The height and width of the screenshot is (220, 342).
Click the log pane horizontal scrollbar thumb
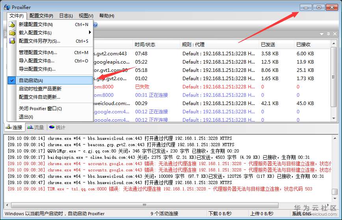145,205
